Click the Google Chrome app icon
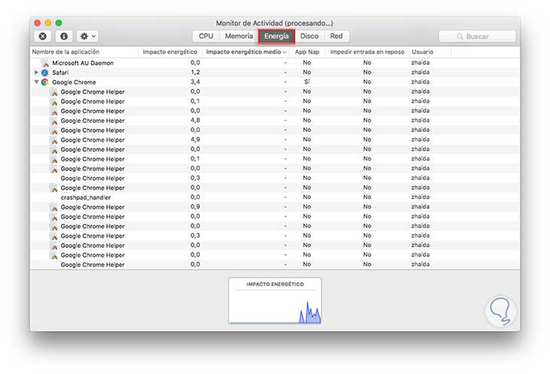Screen dimensions: 550x374 [x=45, y=82]
